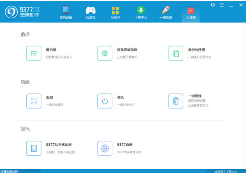Viewport: 247px width, 173px height.
Task: Click the 关机 title text
Action: [x=120, y=97]
